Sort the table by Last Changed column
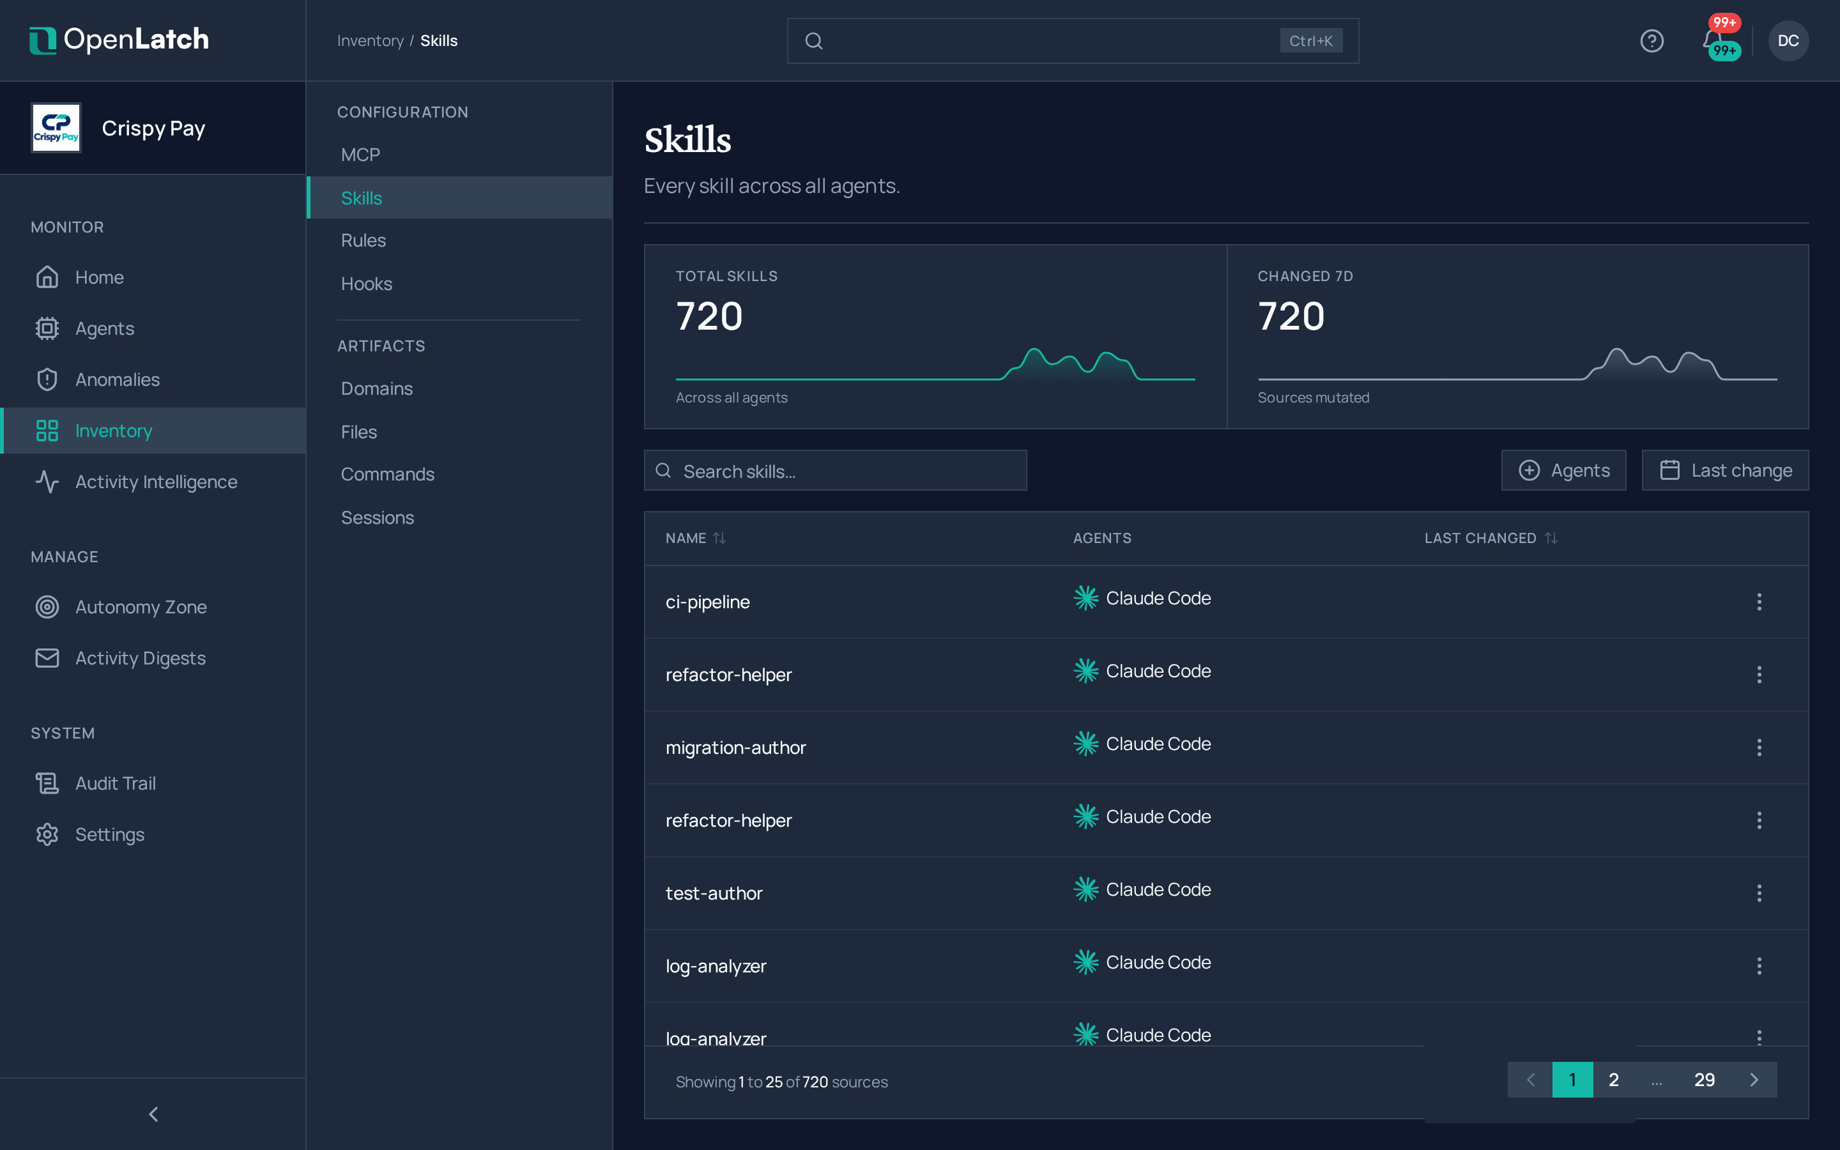This screenshot has width=1840, height=1150. (1491, 538)
